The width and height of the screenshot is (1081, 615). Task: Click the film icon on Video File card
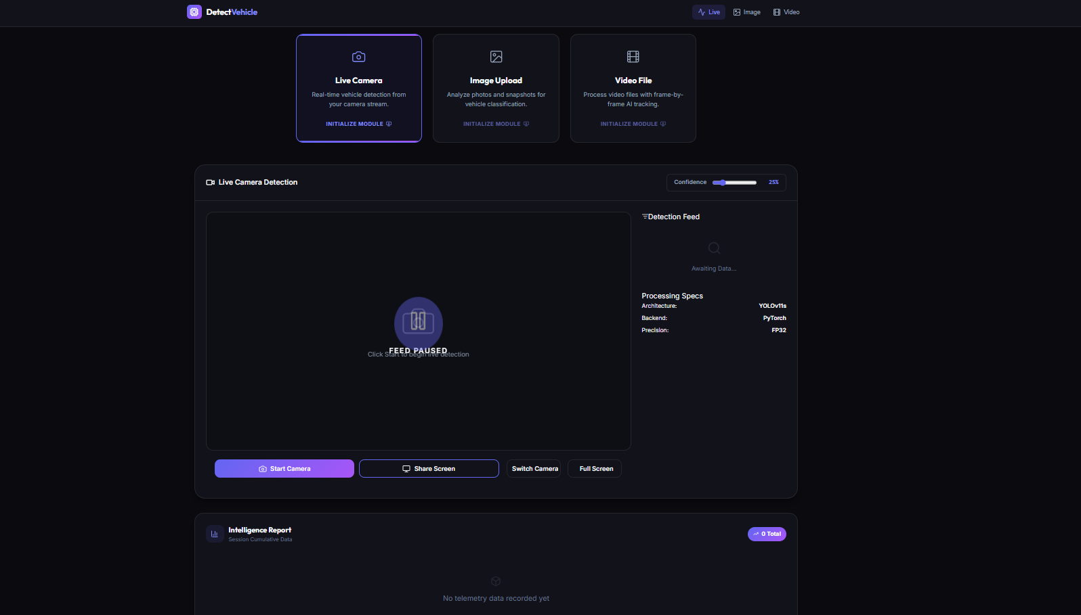[633, 57]
